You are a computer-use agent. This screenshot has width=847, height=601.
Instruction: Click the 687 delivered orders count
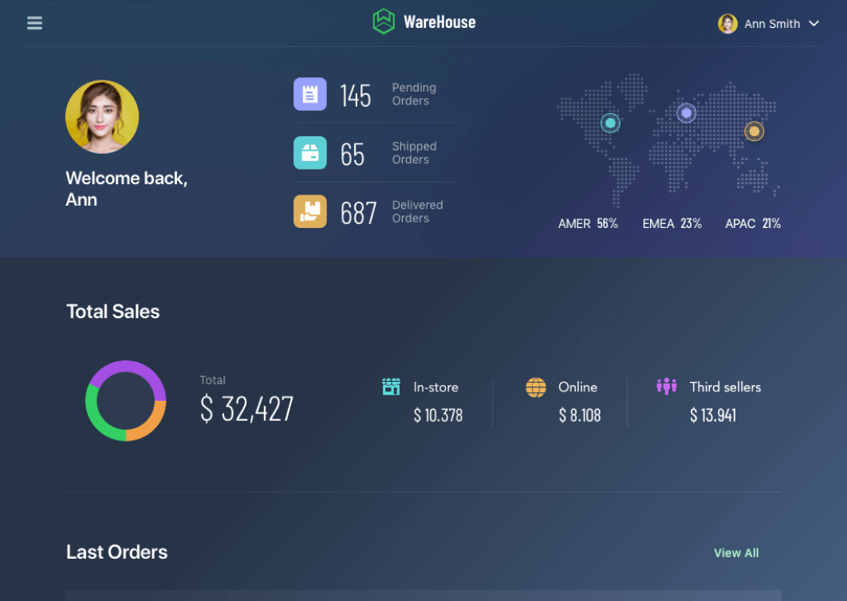coord(358,214)
